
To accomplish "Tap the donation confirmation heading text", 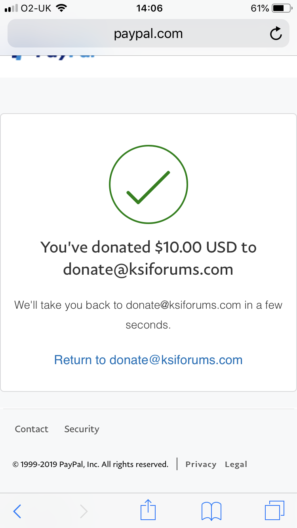I will click(x=148, y=258).
